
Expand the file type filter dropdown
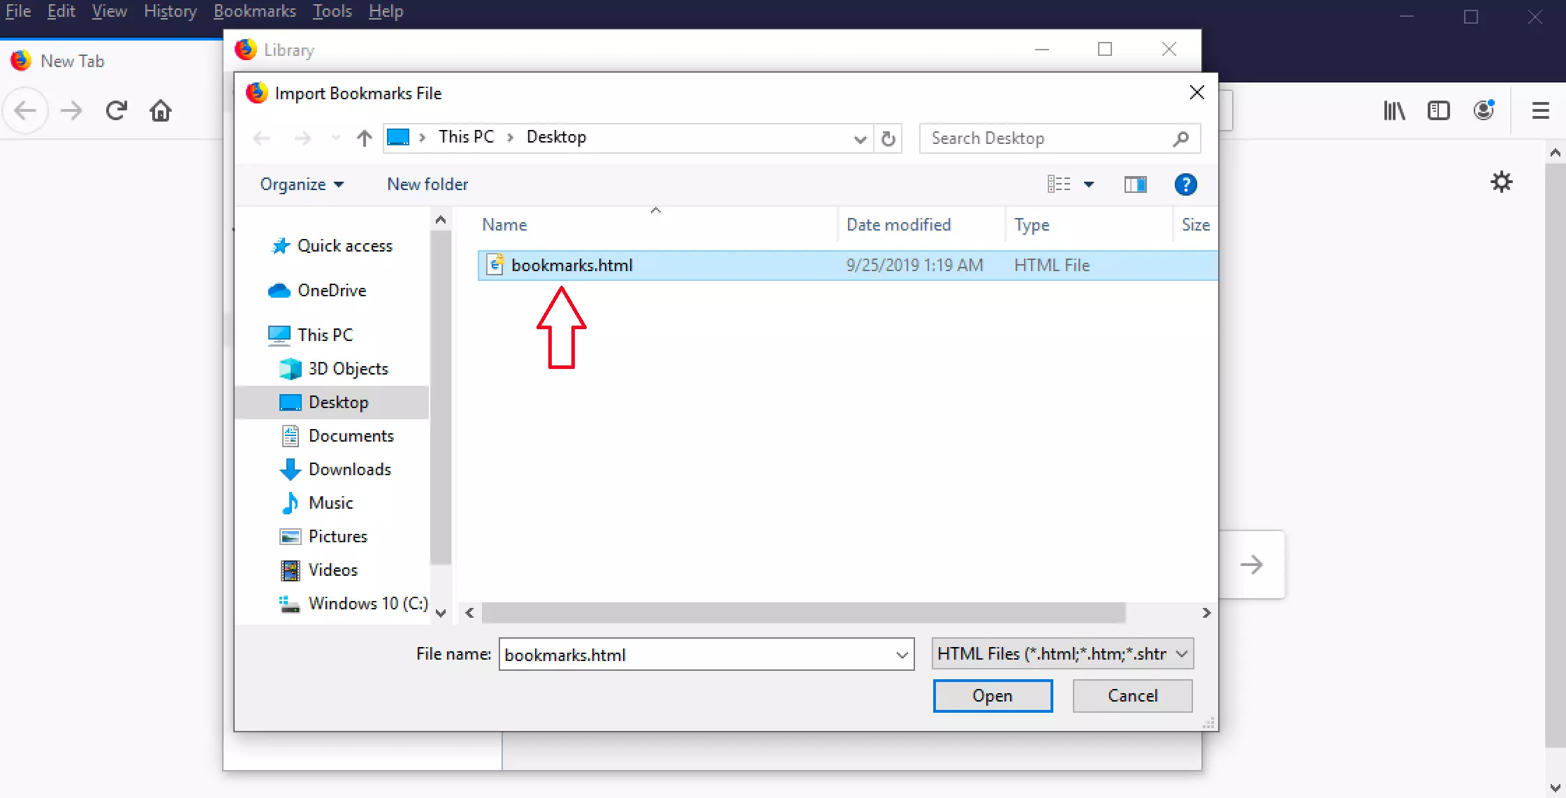tap(1182, 653)
